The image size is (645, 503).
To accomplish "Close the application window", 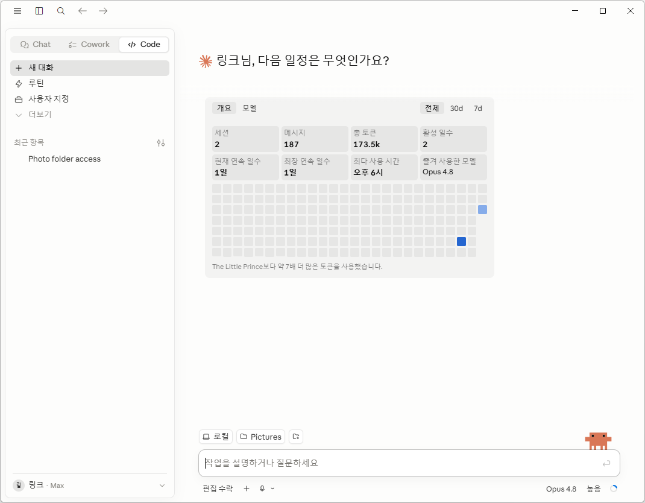I will click(630, 11).
